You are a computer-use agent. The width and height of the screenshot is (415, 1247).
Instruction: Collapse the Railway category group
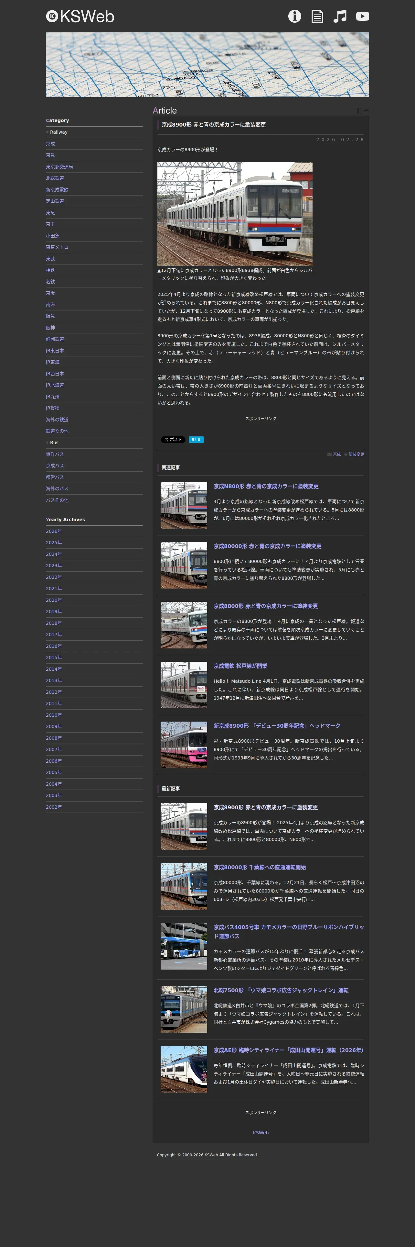coord(57,132)
